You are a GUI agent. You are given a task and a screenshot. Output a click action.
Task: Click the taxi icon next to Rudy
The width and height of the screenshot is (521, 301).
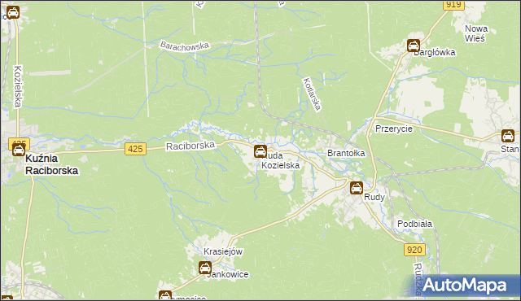[357, 188]
